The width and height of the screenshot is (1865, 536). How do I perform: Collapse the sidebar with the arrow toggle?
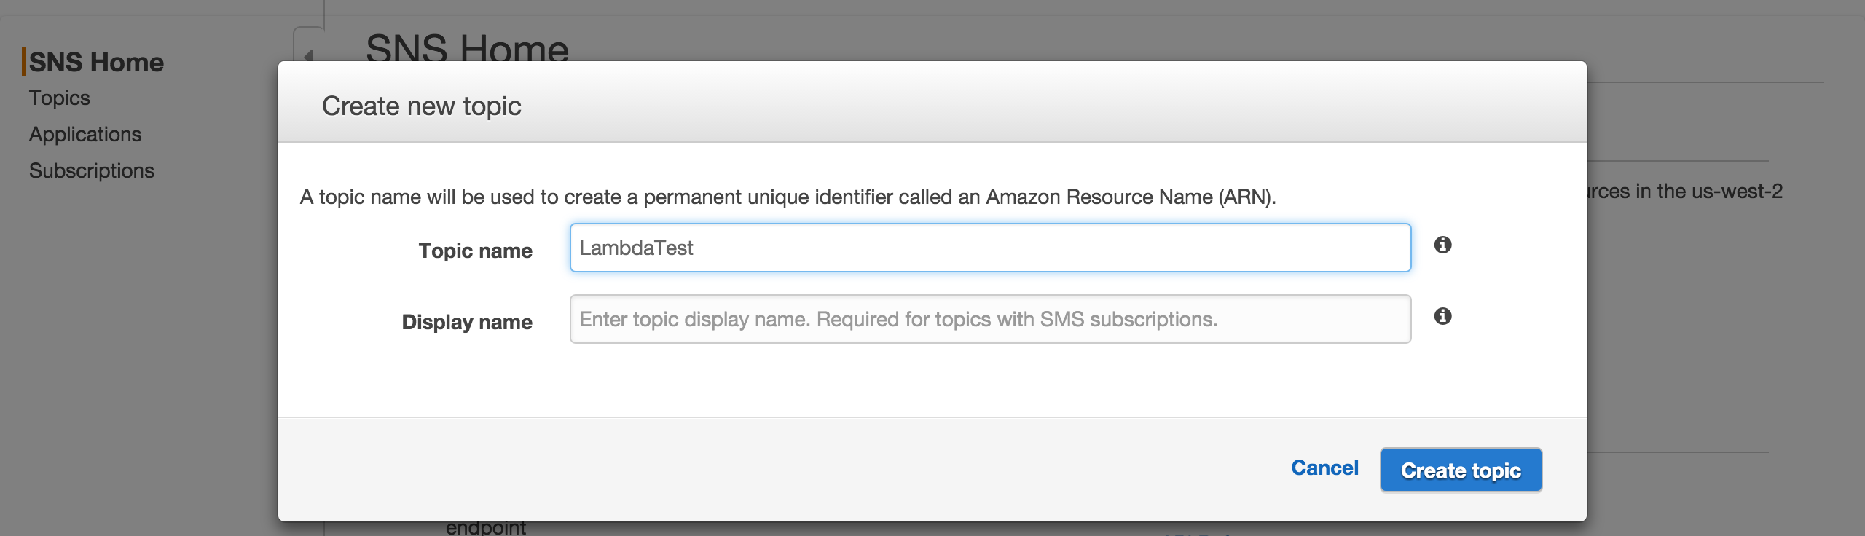coord(309,54)
